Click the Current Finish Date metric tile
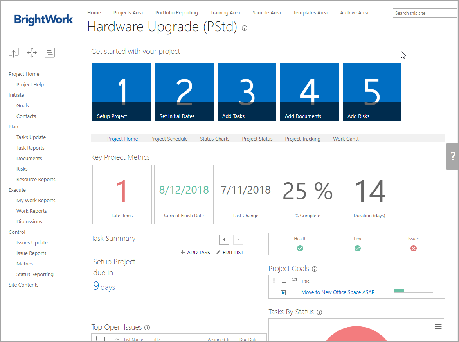 (x=184, y=194)
